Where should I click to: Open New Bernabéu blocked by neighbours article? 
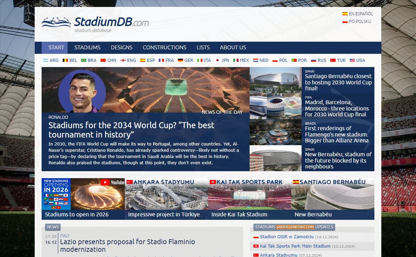(338, 160)
